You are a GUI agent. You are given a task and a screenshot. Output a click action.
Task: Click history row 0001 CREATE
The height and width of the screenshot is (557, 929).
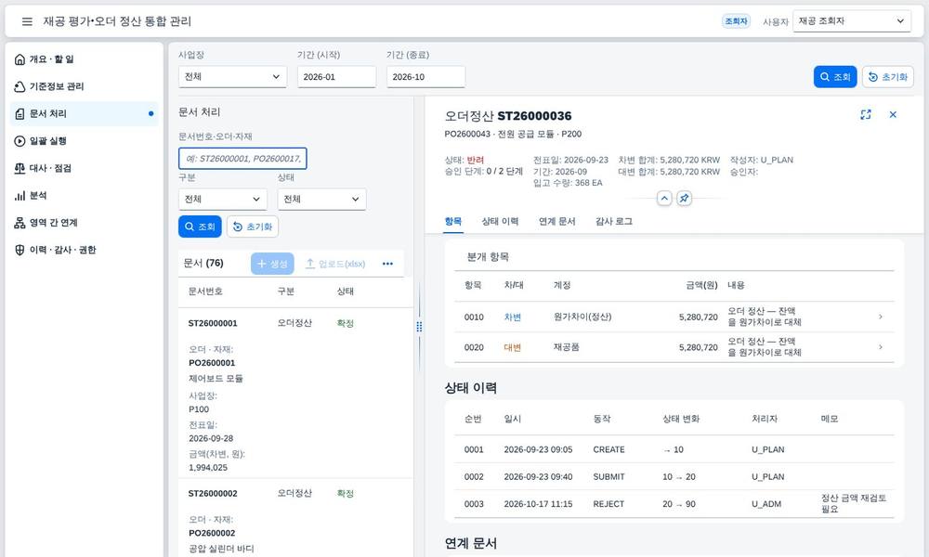[674, 450]
